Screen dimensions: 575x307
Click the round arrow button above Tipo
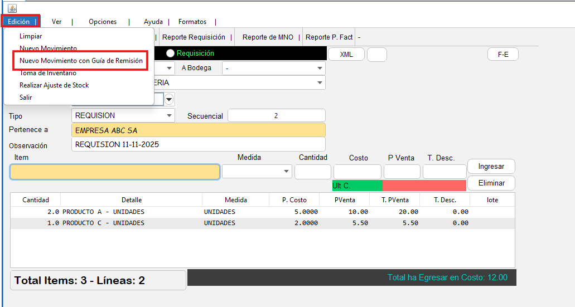tap(169, 99)
